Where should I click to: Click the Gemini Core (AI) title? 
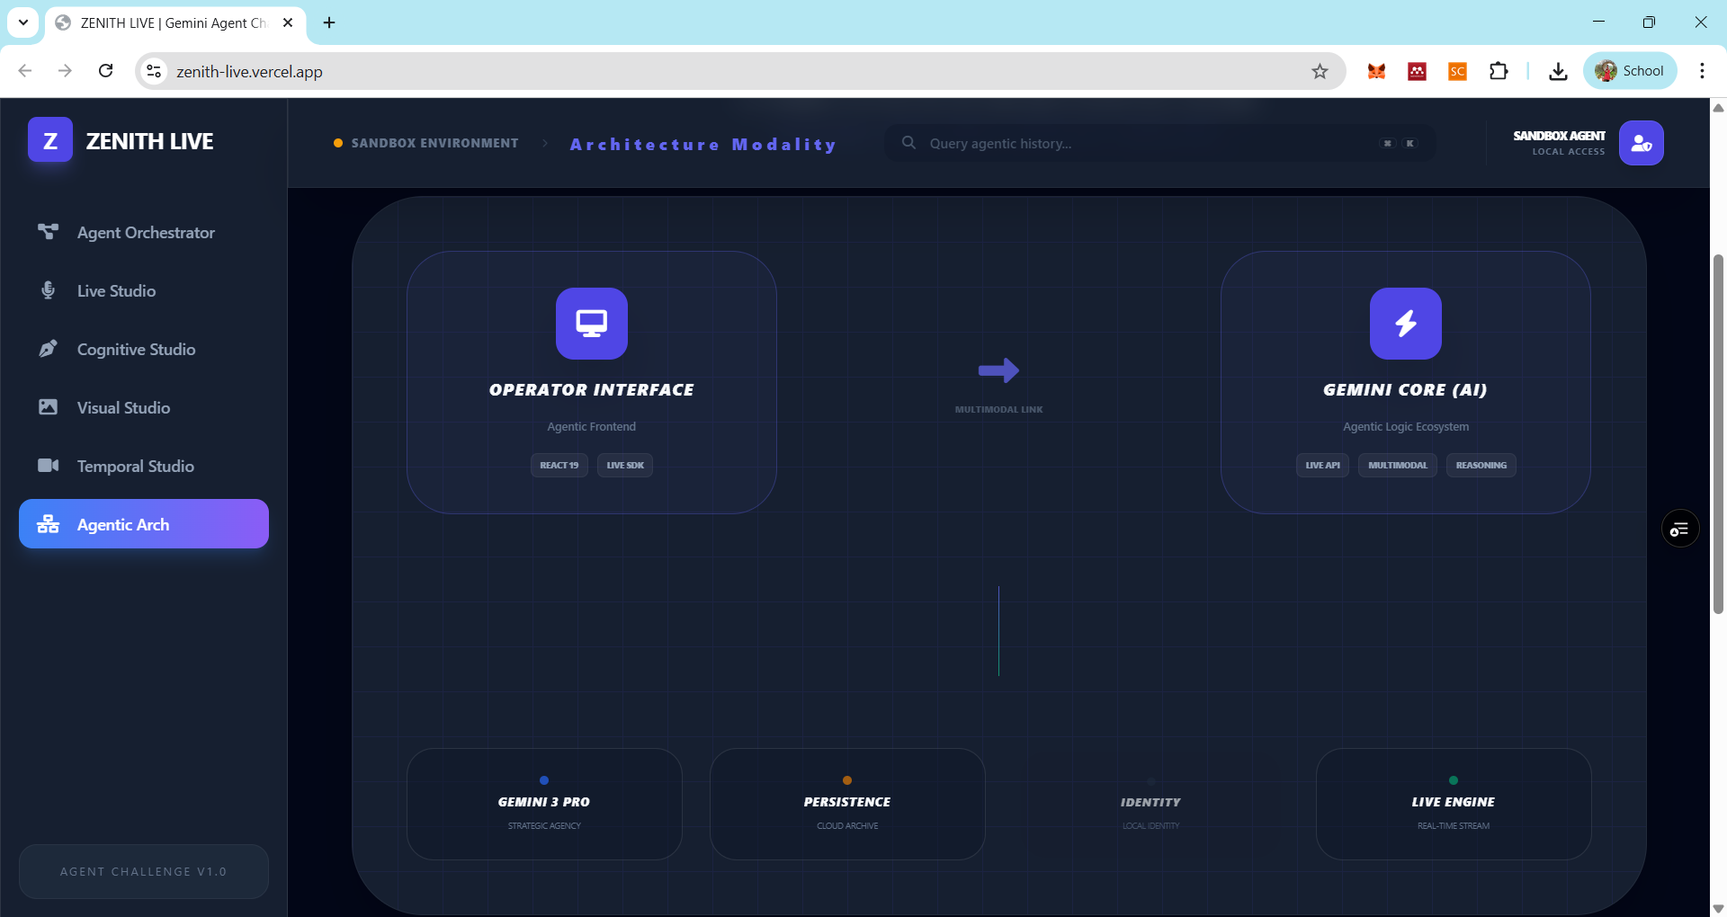tap(1406, 390)
